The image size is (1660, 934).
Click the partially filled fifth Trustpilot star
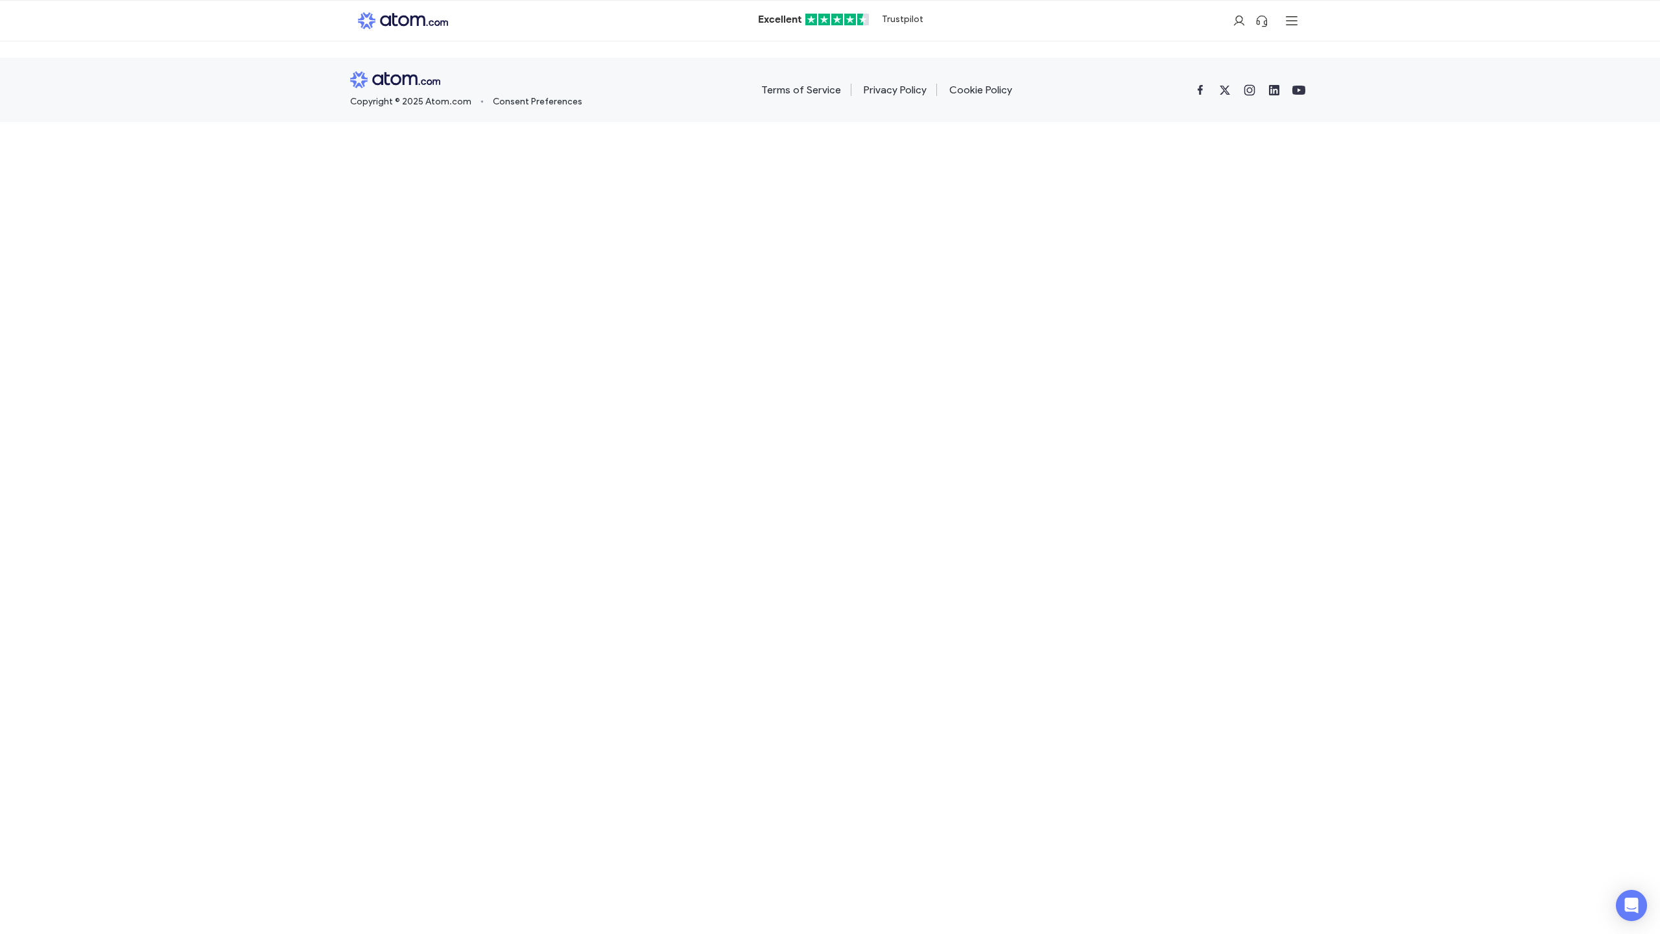pos(863,19)
